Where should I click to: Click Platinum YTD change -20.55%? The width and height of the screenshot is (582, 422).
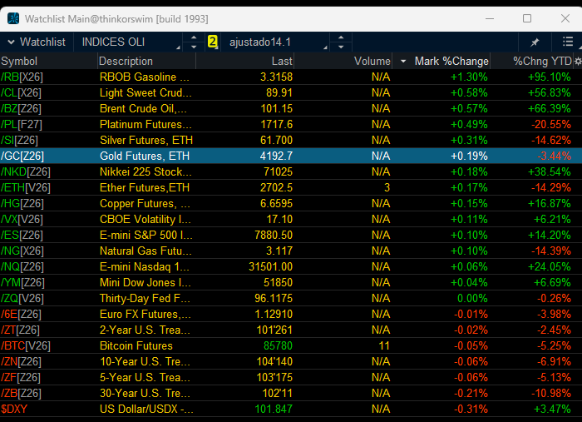pos(550,124)
